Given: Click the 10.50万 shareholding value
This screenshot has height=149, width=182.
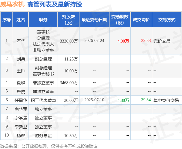Looking at the screenshot, I should (x=71, y=136).
